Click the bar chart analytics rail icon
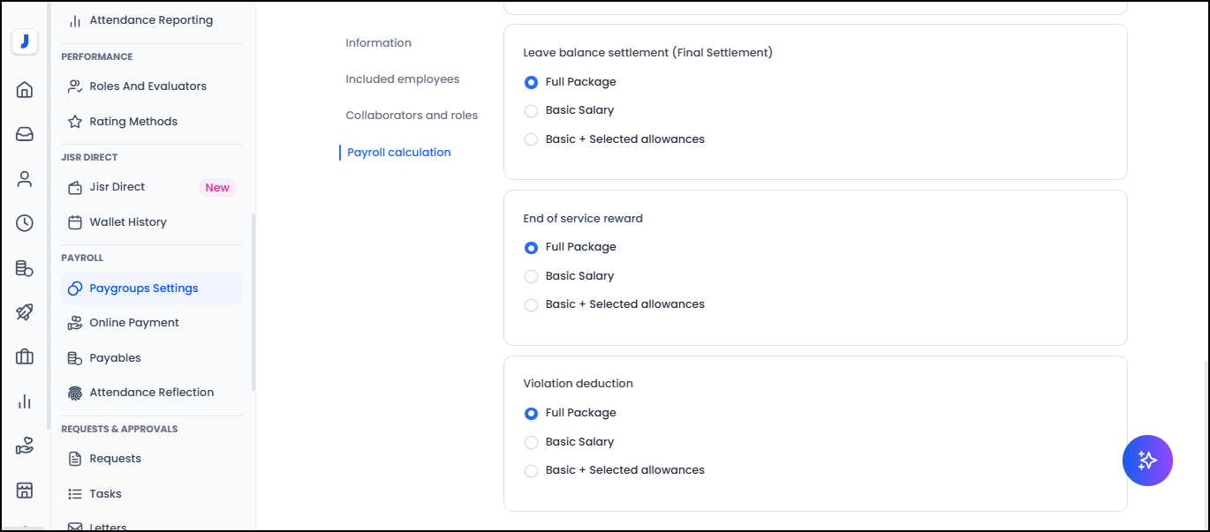The width and height of the screenshot is (1210, 532). click(25, 401)
